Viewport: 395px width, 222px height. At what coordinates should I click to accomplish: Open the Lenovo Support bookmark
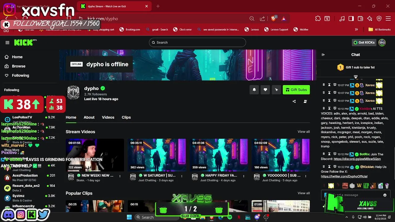pos(276,30)
